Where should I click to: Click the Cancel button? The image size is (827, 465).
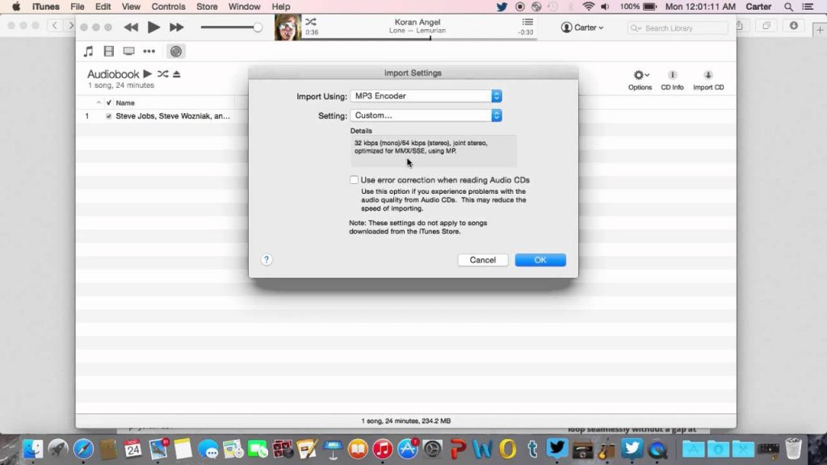point(482,259)
